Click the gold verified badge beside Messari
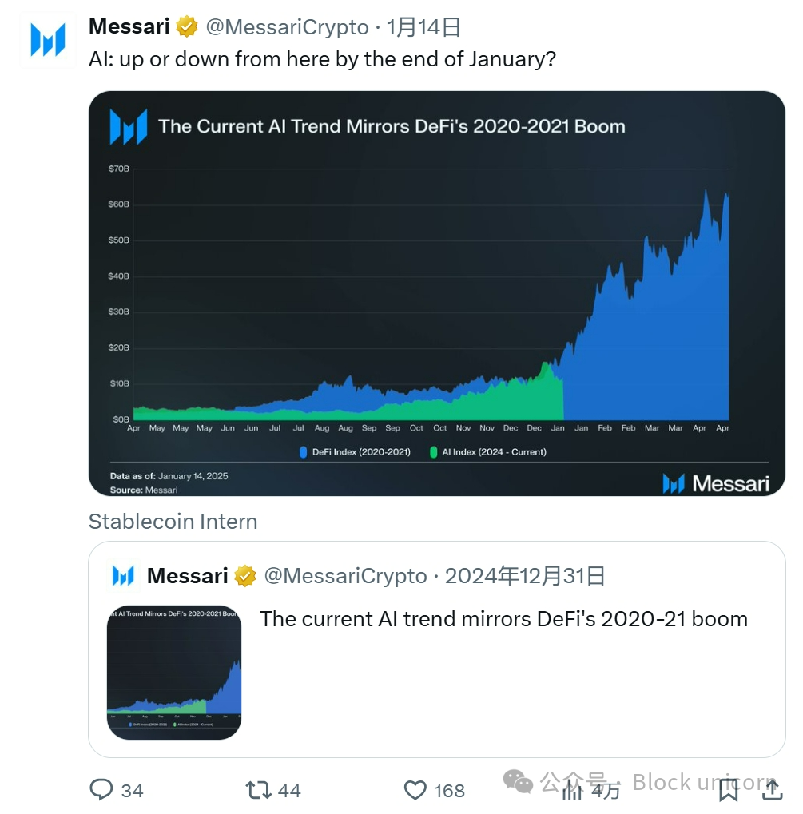This screenshot has height=814, width=803. coord(187,26)
